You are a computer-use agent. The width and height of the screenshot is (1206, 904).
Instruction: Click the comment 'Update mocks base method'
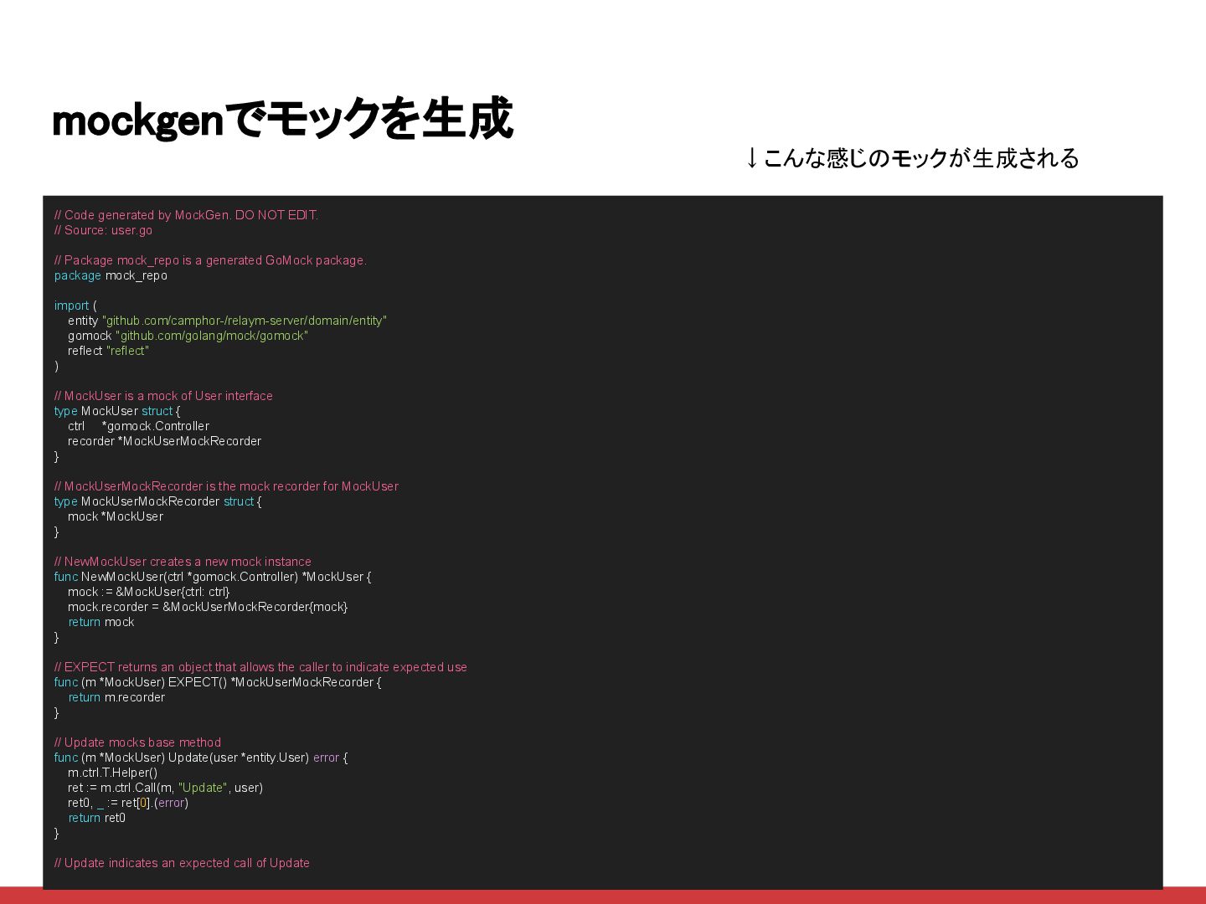137,742
